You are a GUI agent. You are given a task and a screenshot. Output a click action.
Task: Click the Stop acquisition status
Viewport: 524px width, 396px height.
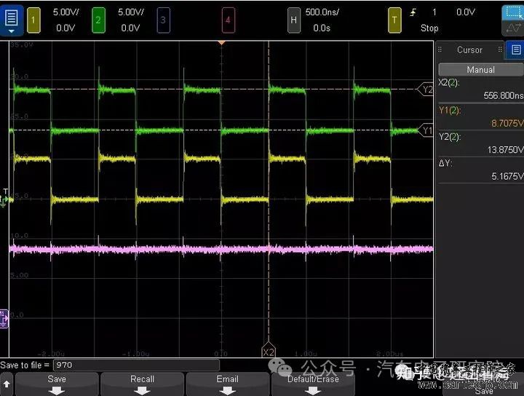[x=429, y=28]
